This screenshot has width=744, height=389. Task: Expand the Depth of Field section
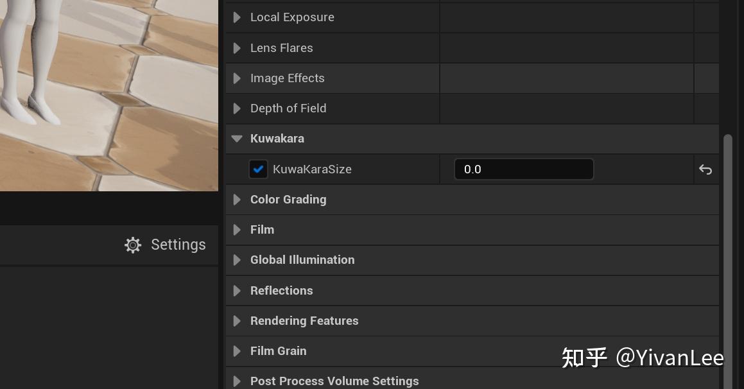(x=237, y=108)
